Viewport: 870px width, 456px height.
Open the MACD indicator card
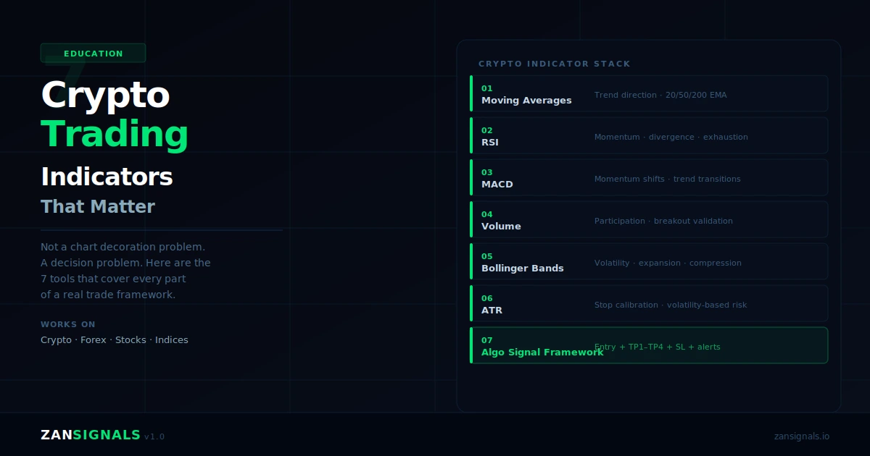[x=649, y=177]
